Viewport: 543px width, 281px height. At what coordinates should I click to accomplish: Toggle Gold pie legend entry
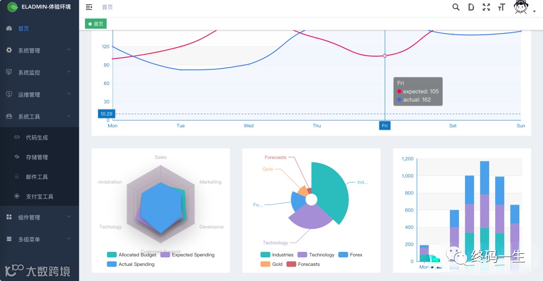[x=271, y=264]
